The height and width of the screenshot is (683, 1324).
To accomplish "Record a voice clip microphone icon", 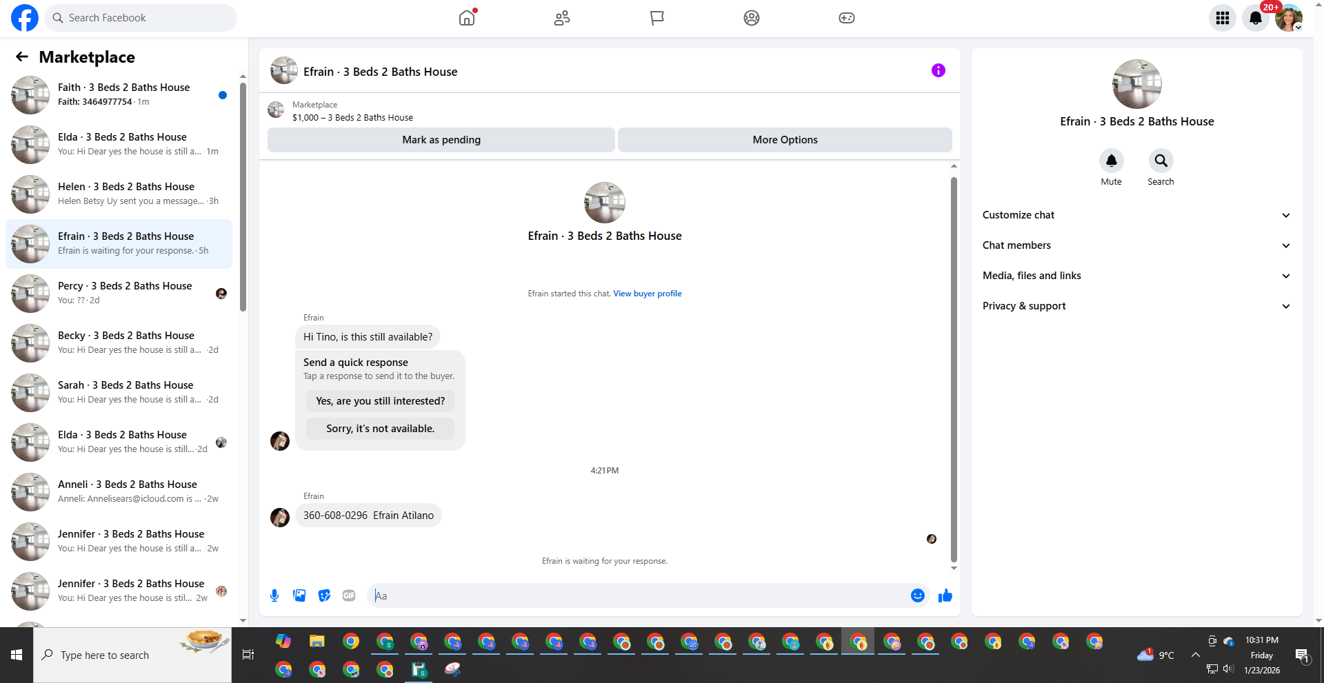I will pyautogui.click(x=274, y=595).
